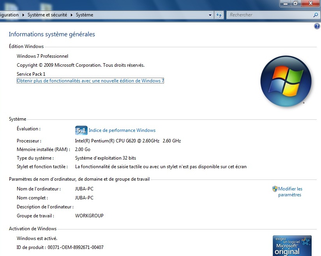Go to Système et sécurité breadcrumb

point(47,15)
